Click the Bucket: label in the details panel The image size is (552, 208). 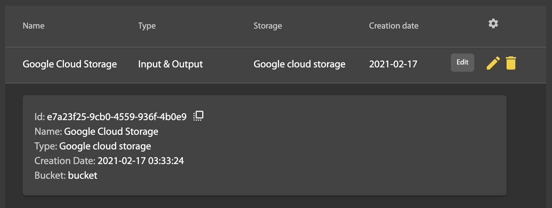click(x=50, y=175)
